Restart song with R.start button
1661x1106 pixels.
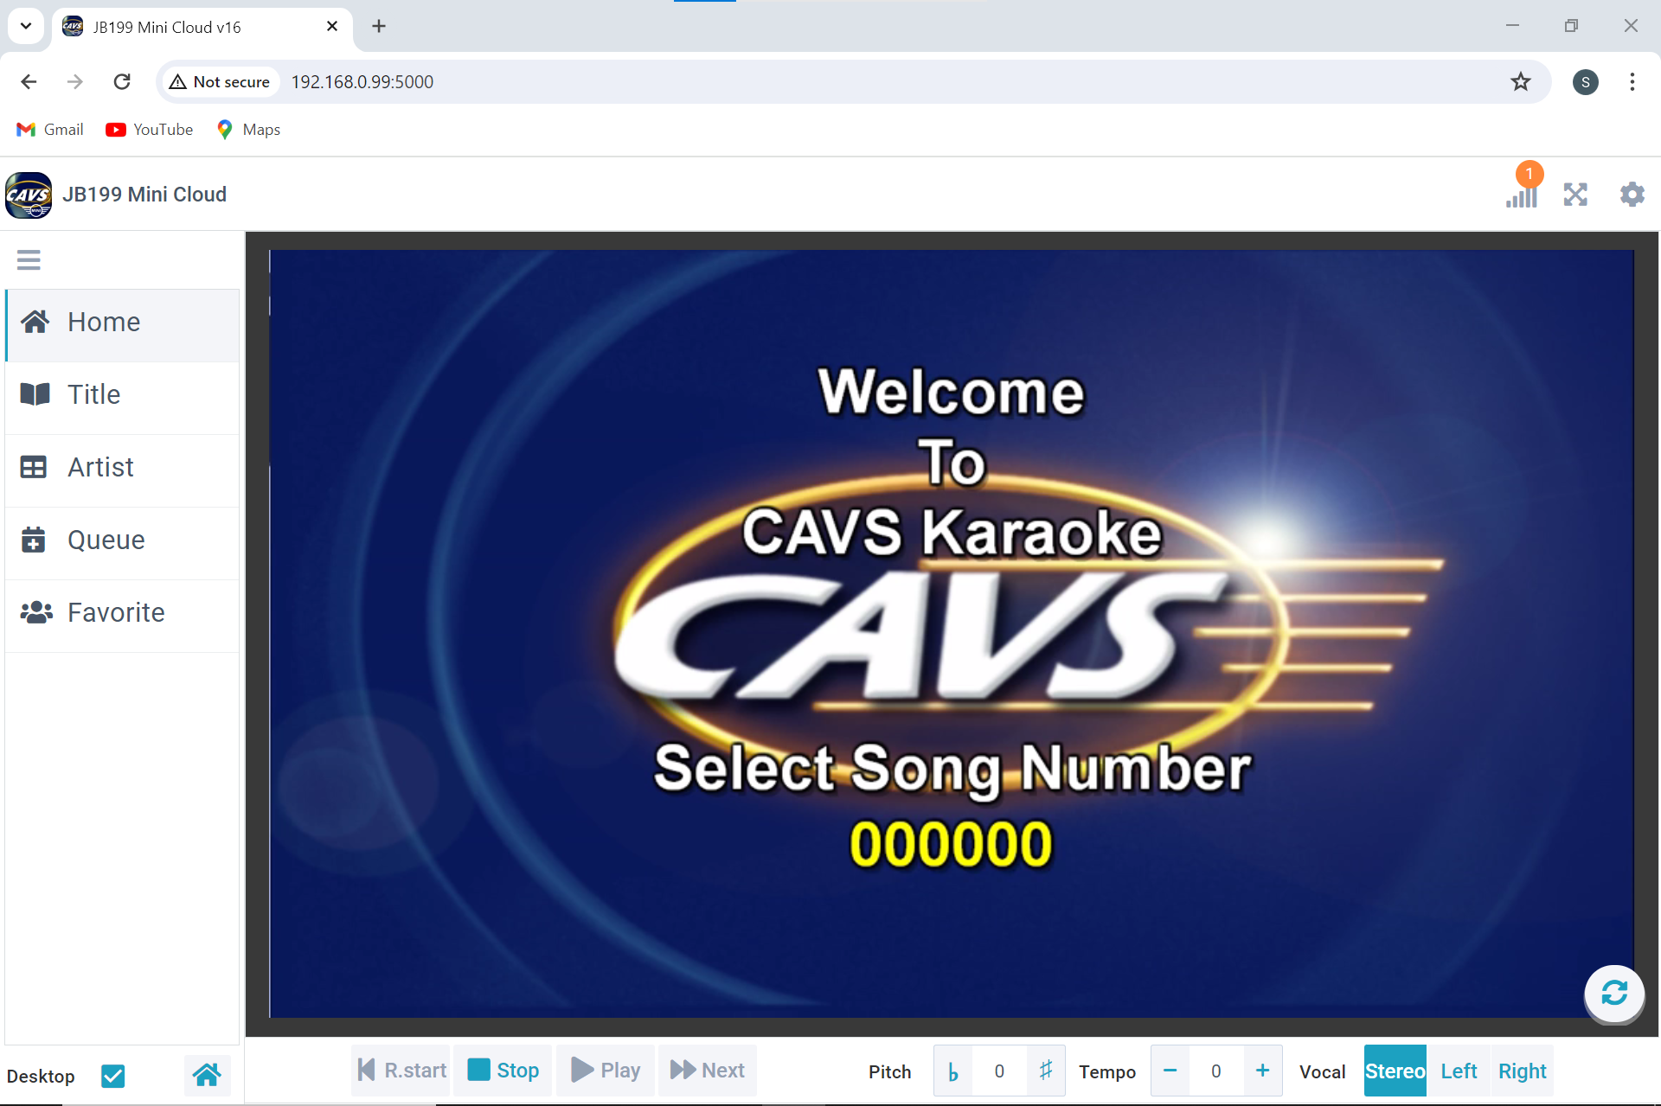402,1071
